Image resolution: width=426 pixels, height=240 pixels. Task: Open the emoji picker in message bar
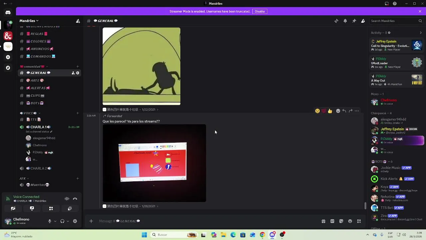coord(350,221)
